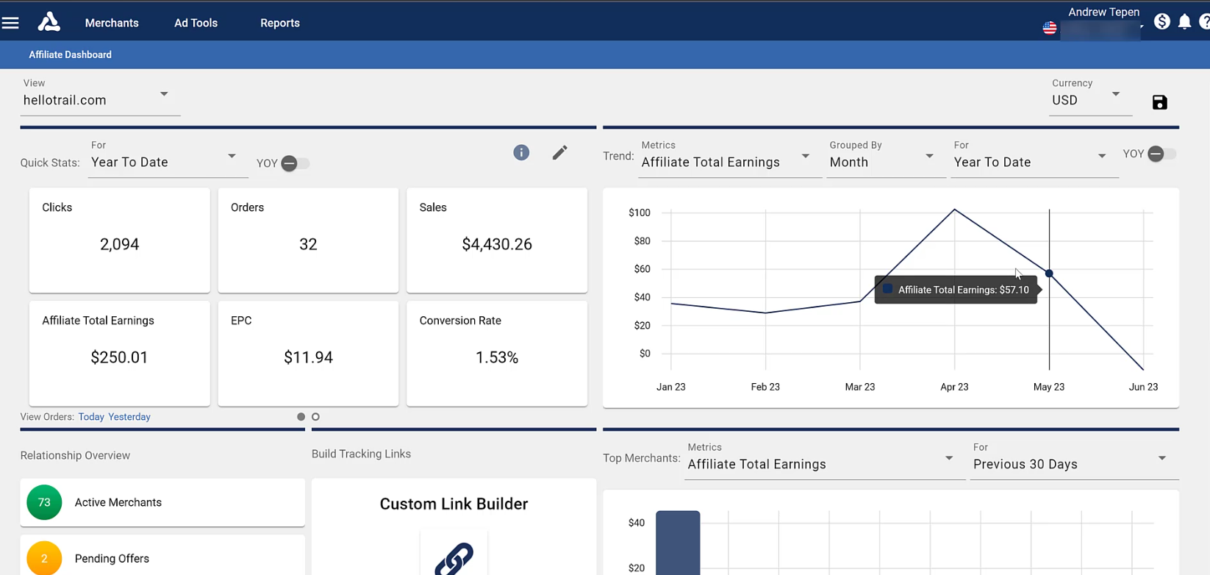
Task: Open Pending Offers row
Action: 162,556
